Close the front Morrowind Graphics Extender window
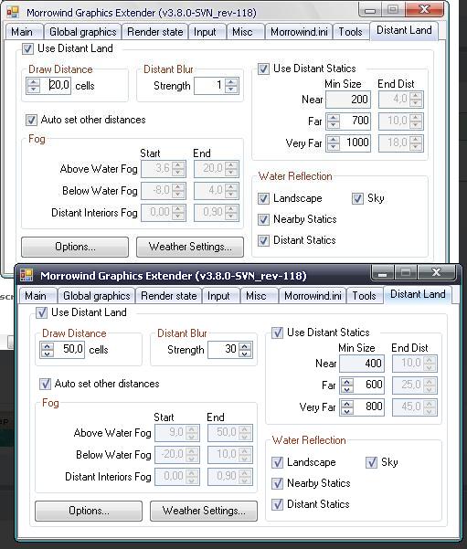 (x=436, y=273)
